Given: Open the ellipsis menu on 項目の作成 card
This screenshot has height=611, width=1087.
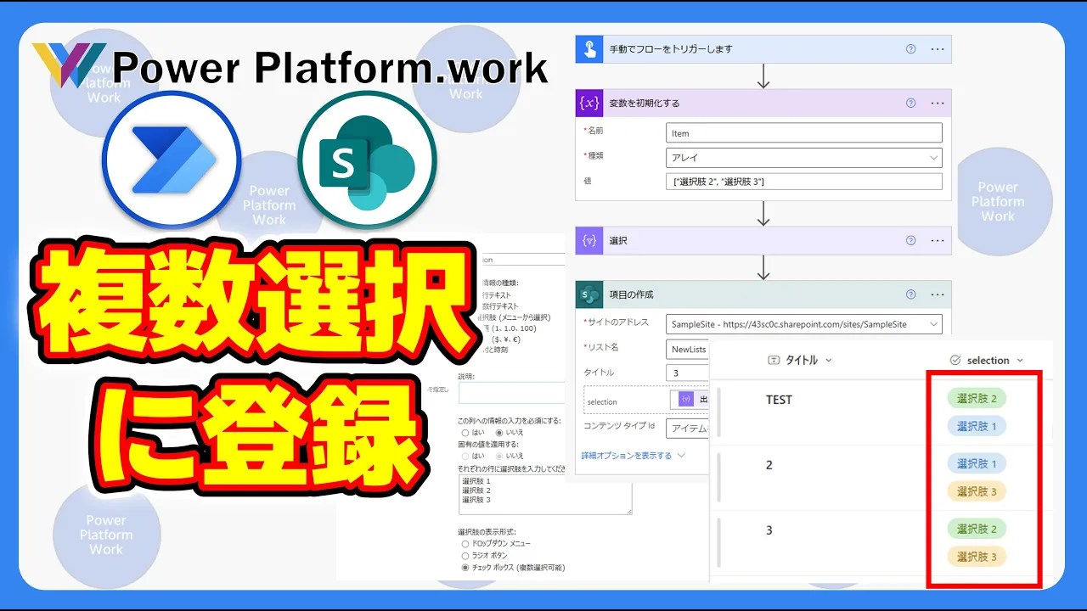Looking at the screenshot, I should [x=938, y=294].
